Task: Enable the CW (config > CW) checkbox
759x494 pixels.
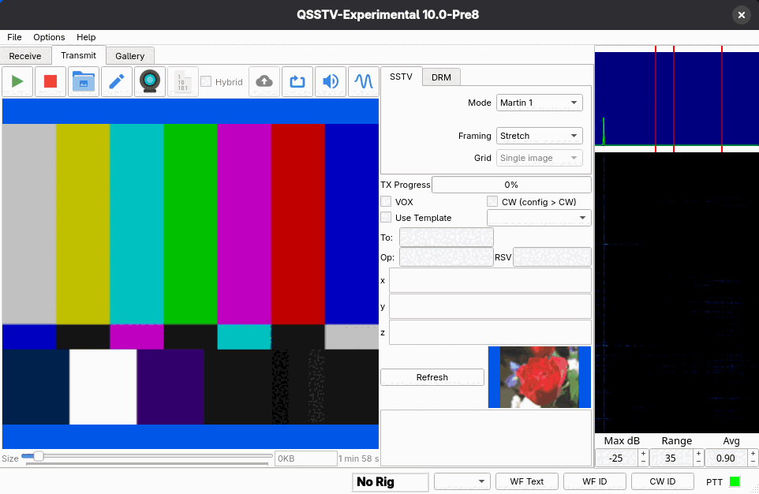Action: pyautogui.click(x=492, y=201)
